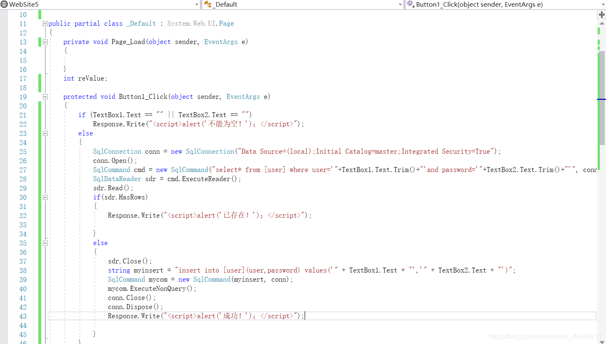Click on 'mycom.ExecuteNonQuery();' statement

coord(152,289)
